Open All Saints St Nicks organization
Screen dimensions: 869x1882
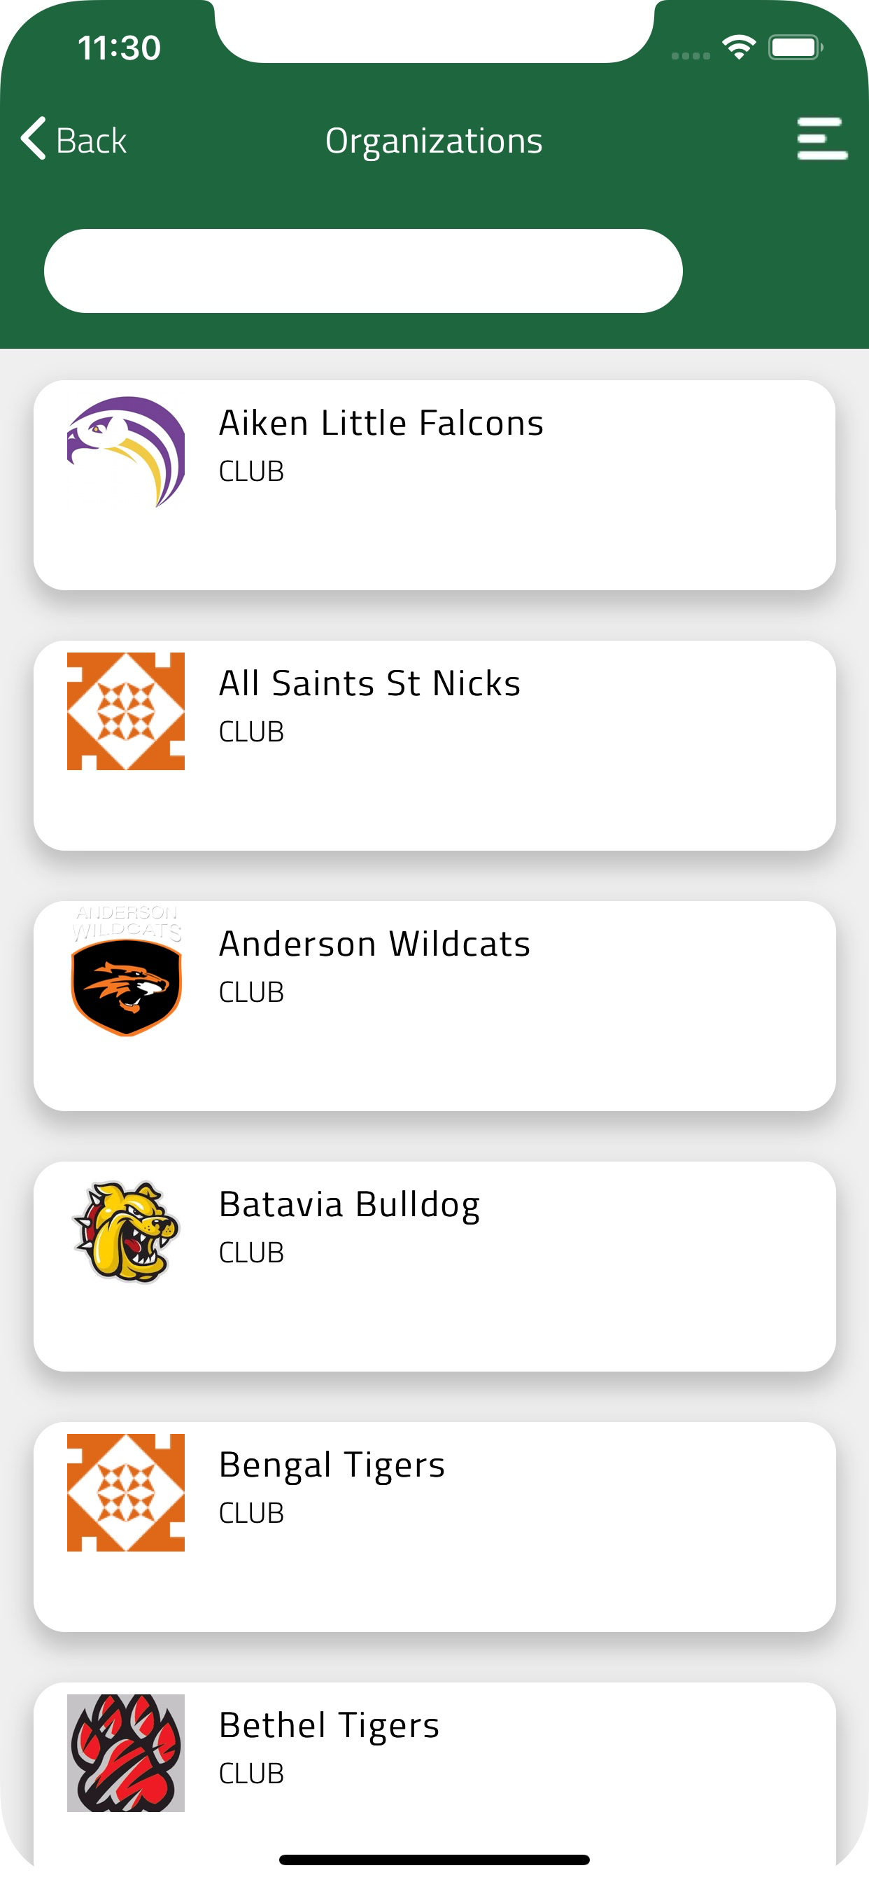point(369,684)
